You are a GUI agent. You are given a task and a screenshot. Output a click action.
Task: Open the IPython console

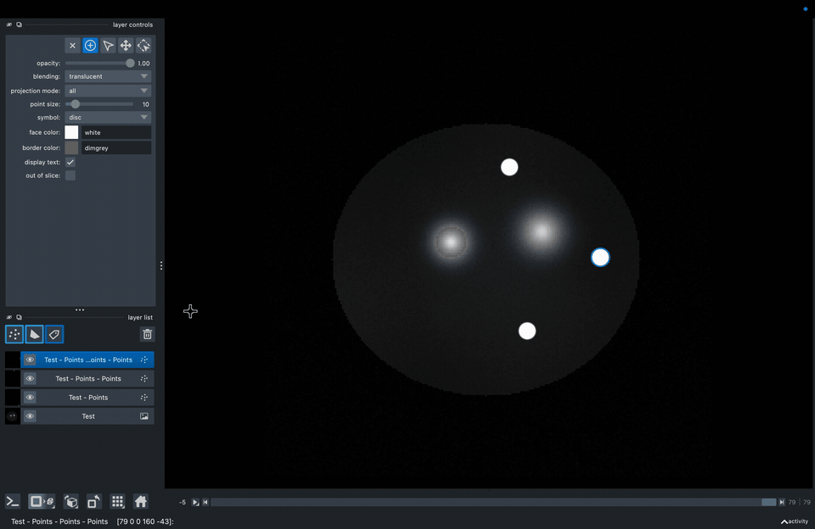point(13,502)
